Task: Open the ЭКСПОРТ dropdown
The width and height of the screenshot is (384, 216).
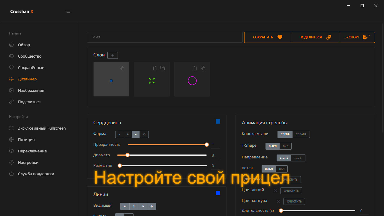Action: 357,37
